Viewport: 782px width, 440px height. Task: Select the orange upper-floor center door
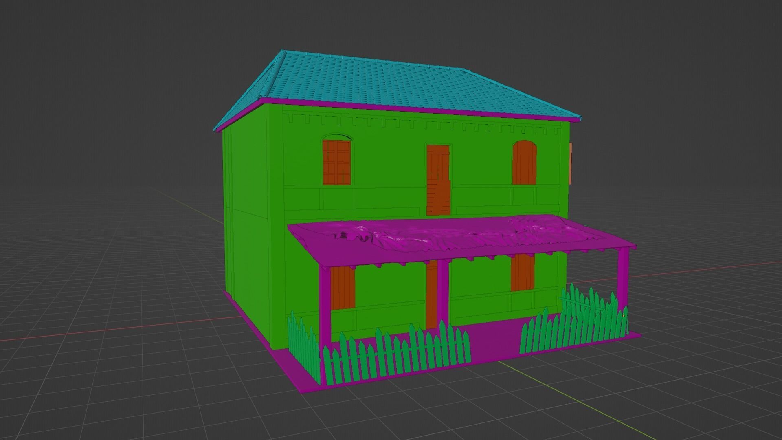(x=438, y=180)
